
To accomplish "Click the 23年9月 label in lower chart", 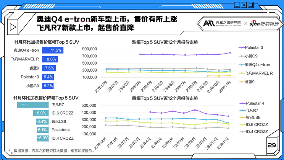I will (201, 143).
